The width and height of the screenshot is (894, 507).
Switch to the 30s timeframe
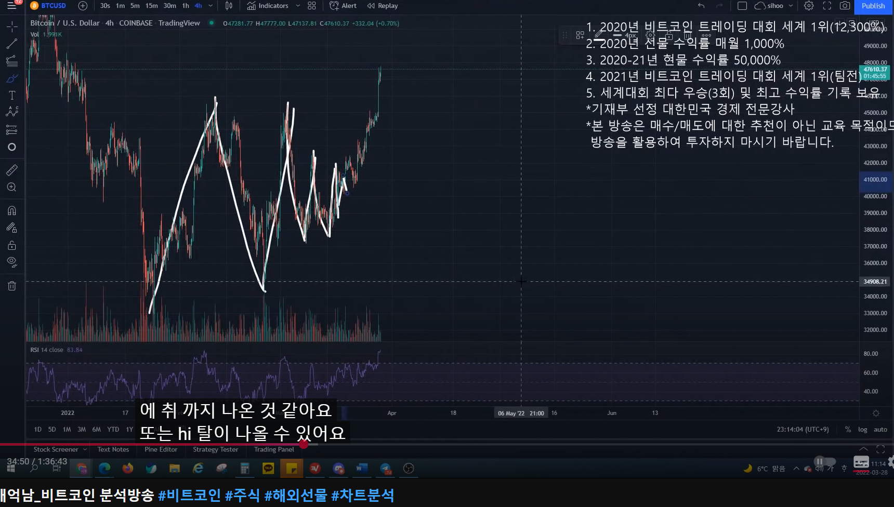[105, 6]
